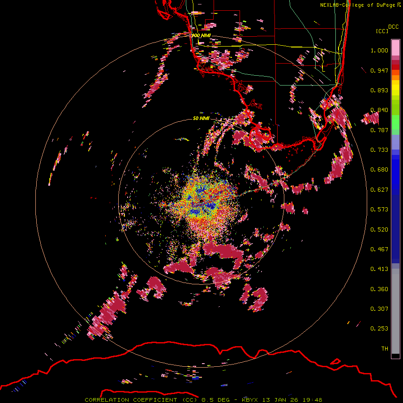Image resolution: width=403 pixels, height=403 pixels.
Task: Click the CORRELATION COEFFICIENT (CC) caption text
Action: point(141,400)
